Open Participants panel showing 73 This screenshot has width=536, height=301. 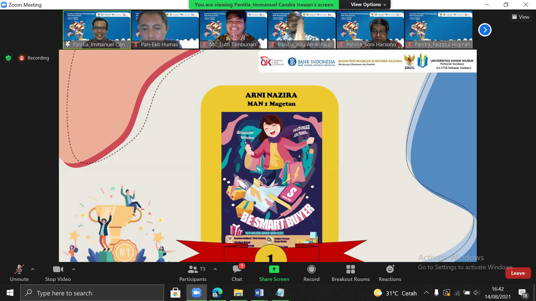(x=193, y=273)
